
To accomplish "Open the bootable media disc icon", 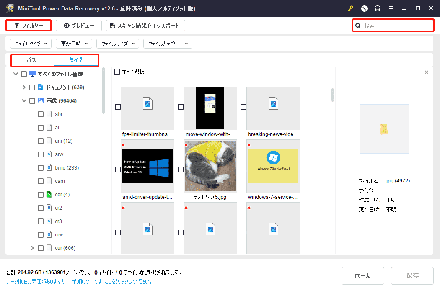I will coord(364,8).
